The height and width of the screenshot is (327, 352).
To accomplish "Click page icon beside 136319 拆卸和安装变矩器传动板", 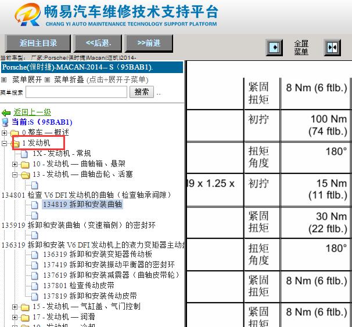I will click(35, 255).
